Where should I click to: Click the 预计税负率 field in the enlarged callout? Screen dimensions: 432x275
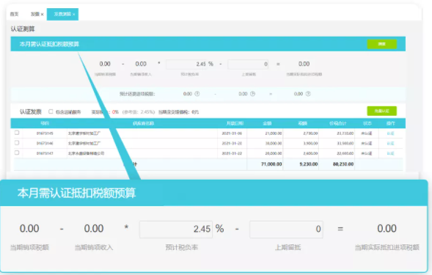tap(176, 230)
